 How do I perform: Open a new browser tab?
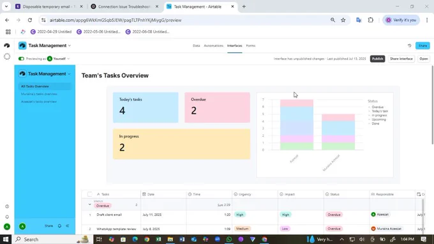tap(244, 6)
